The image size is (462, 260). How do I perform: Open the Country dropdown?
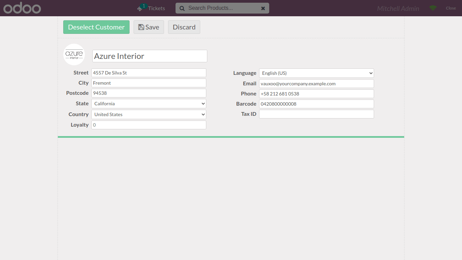point(149,114)
